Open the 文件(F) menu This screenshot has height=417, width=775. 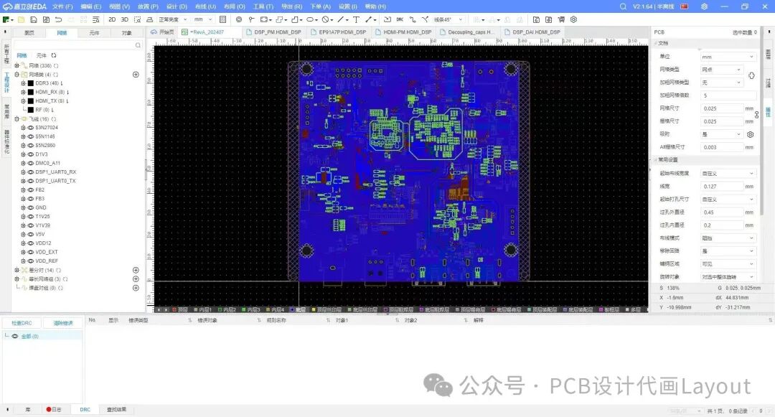point(62,6)
